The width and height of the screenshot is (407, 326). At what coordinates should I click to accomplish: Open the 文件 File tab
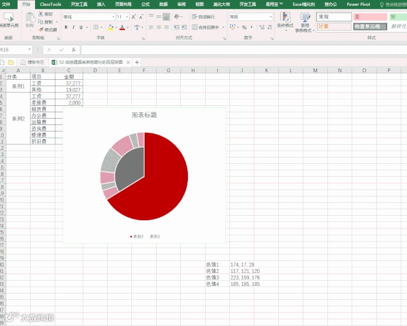[6, 4]
